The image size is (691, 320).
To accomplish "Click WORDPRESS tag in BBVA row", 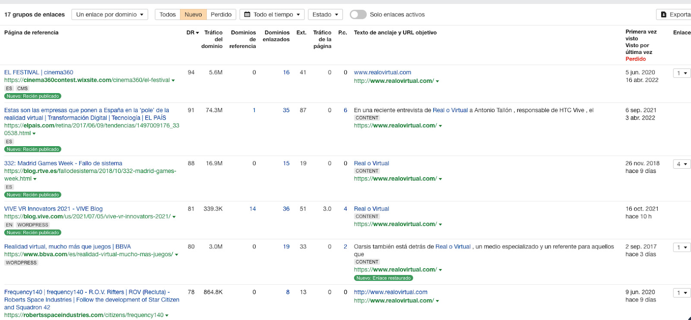I will pos(21,263).
